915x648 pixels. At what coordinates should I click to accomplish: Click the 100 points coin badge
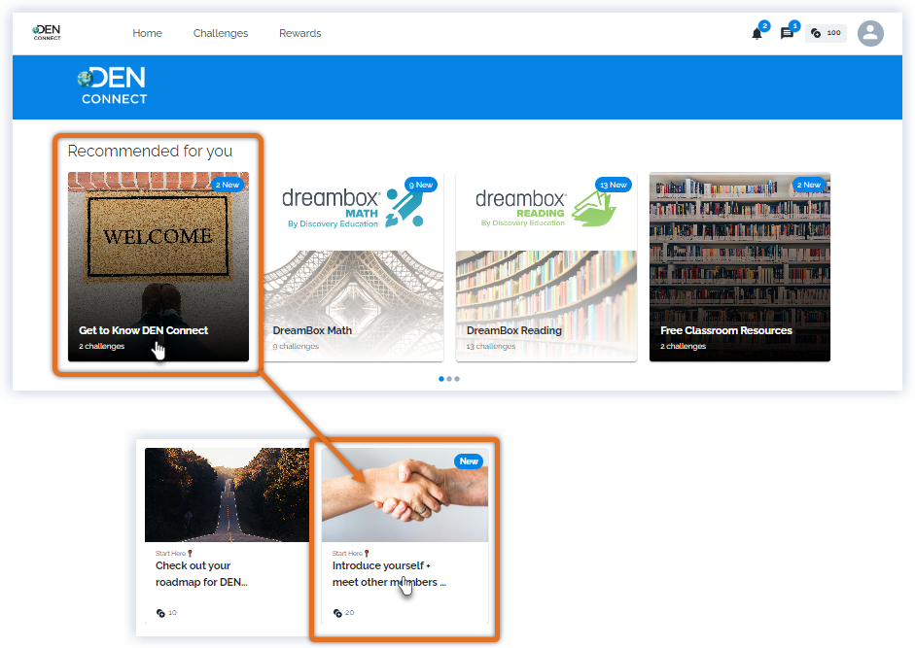826,33
